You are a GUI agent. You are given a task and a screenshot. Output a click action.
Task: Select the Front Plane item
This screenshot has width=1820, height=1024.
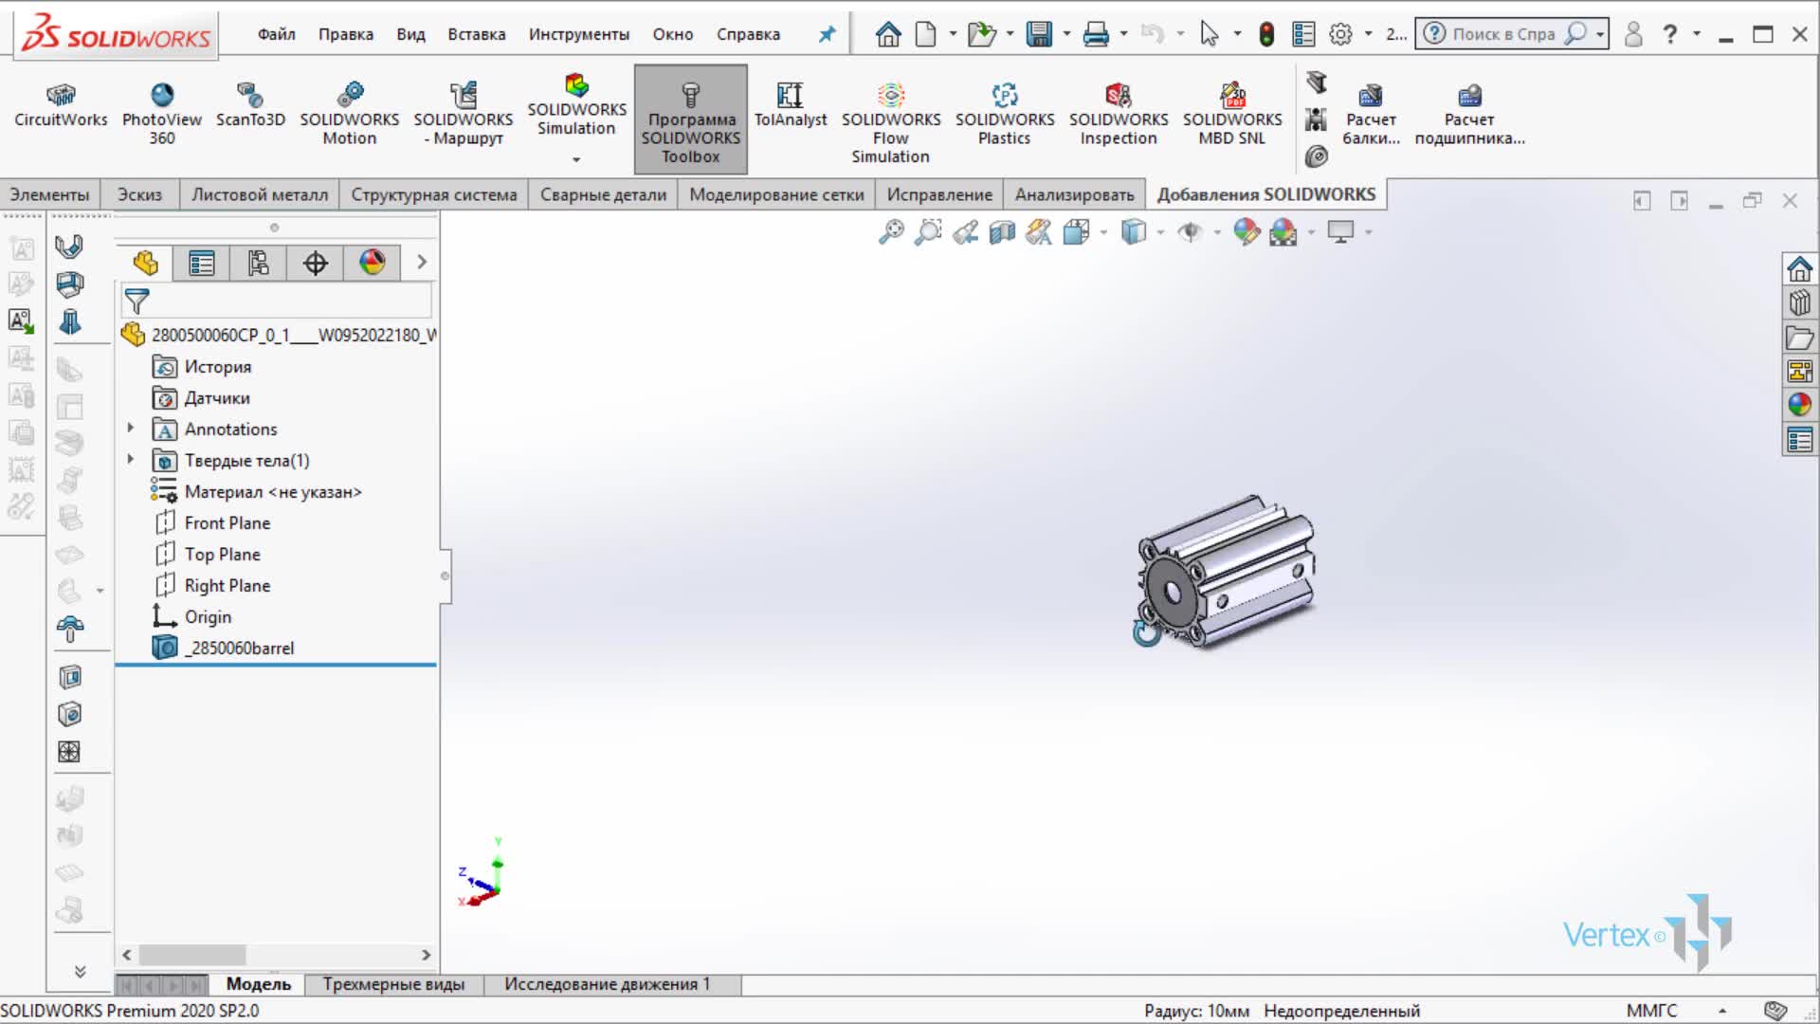point(212,523)
